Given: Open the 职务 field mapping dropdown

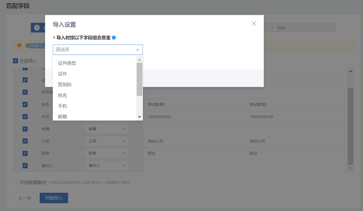Looking at the screenshot, I should click(x=107, y=153).
